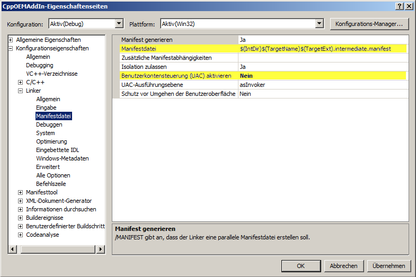The width and height of the screenshot is (416, 277).
Task: Select the Debugging tree item
Action: (40, 65)
